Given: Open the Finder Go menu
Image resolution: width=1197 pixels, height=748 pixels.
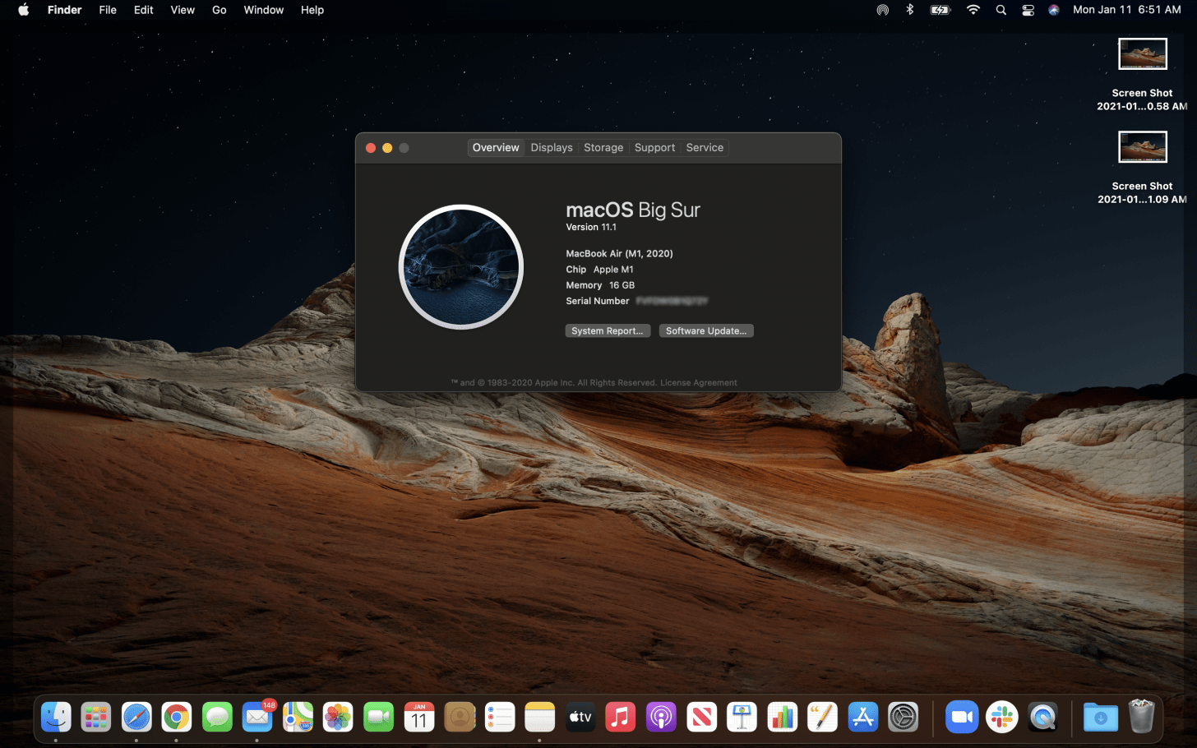Looking at the screenshot, I should (219, 10).
